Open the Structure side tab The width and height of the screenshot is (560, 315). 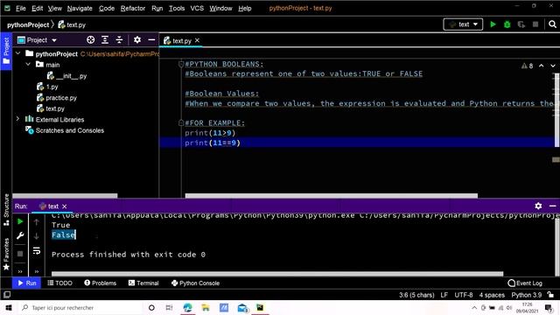click(x=6, y=210)
